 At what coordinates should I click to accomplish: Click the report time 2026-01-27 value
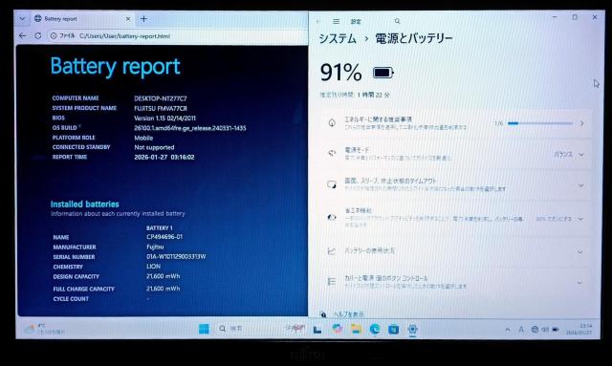tap(164, 157)
